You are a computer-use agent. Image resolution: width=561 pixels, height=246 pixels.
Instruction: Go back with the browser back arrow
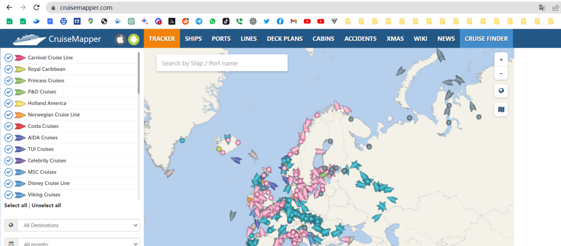click(x=9, y=7)
